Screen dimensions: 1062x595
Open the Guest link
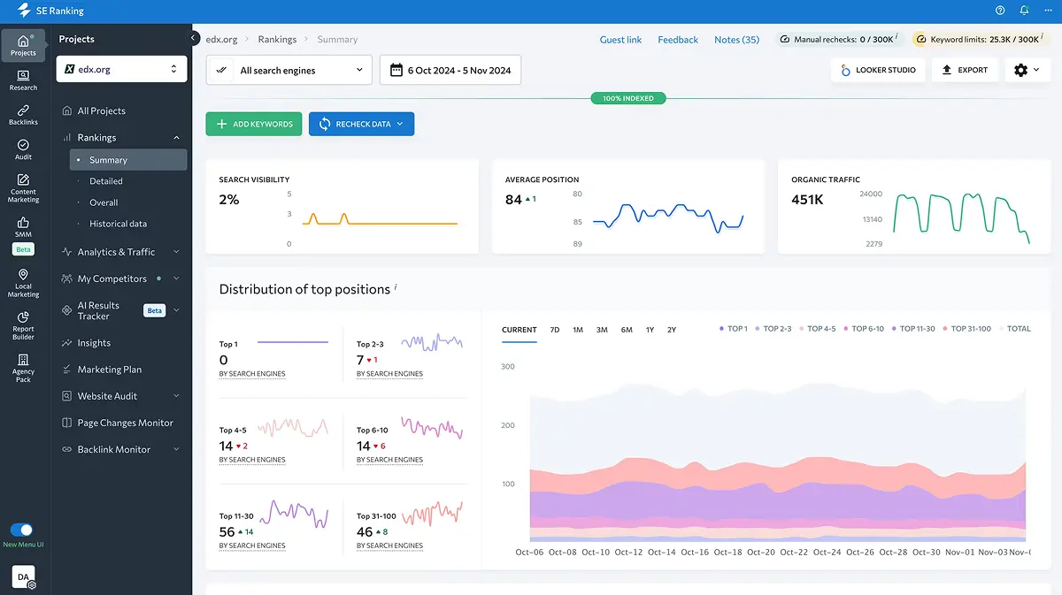[620, 39]
